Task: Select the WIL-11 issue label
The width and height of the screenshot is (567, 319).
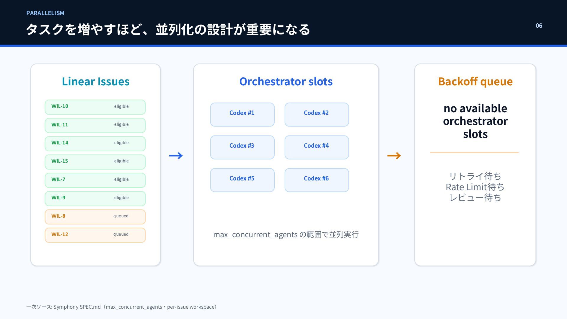Action: click(x=60, y=125)
